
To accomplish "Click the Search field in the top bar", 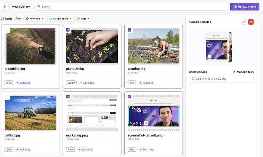I will (x=131, y=6).
